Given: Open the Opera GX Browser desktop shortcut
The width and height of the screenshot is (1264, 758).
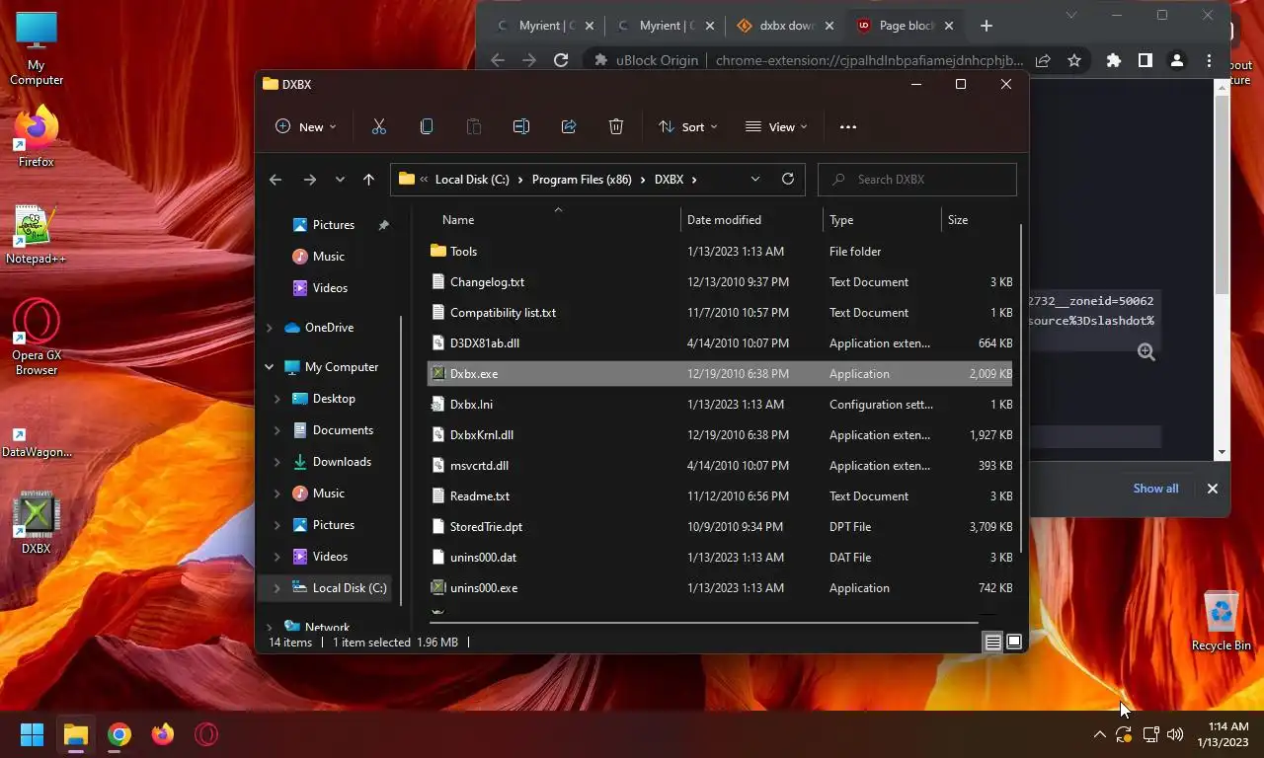Looking at the screenshot, I should pos(37,338).
